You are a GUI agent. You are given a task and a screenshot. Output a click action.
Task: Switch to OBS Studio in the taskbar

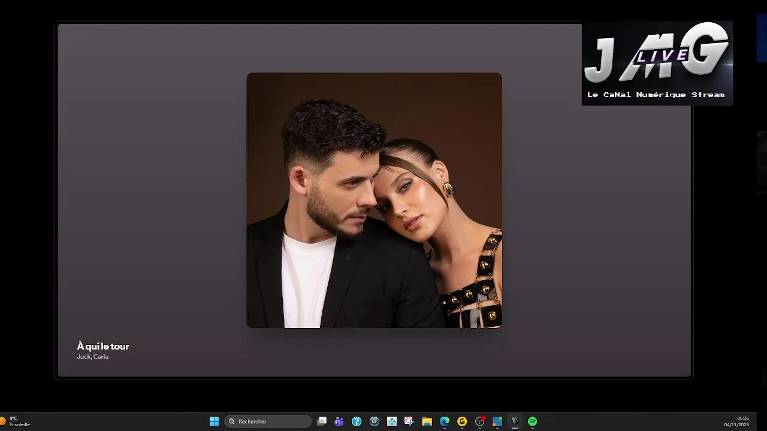pyautogui.click(x=479, y=421)
